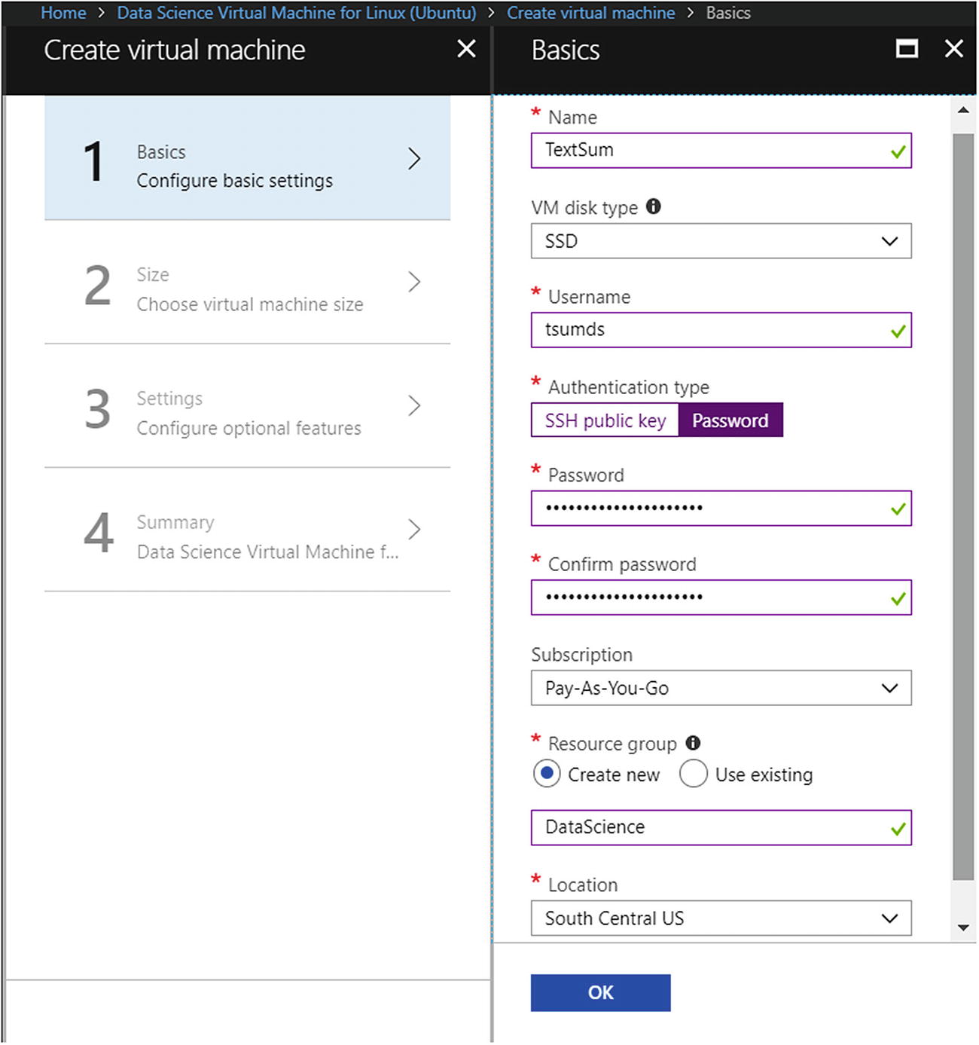This screenshot has height=1045, width=979.
Task: Close the Create virtual machine blade
Action: 466,50
